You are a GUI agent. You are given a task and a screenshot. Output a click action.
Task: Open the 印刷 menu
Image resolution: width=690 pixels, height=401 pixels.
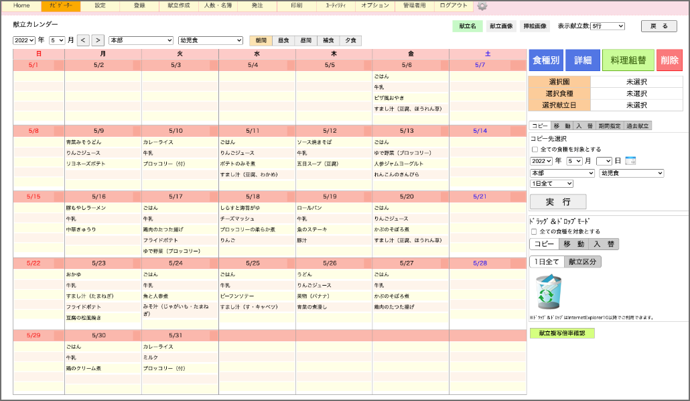click(x=297, y=6)
